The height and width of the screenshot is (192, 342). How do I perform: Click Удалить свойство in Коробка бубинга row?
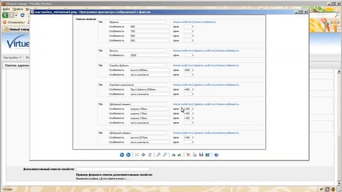point(204,65)
